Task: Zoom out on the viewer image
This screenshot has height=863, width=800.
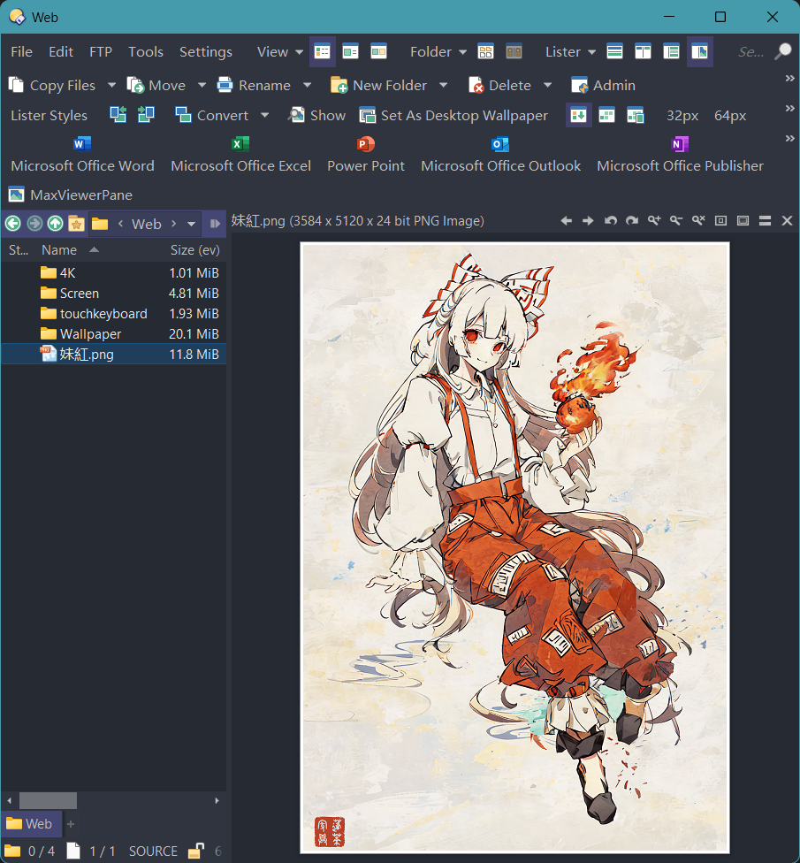Action: click(x=676, y=221)
